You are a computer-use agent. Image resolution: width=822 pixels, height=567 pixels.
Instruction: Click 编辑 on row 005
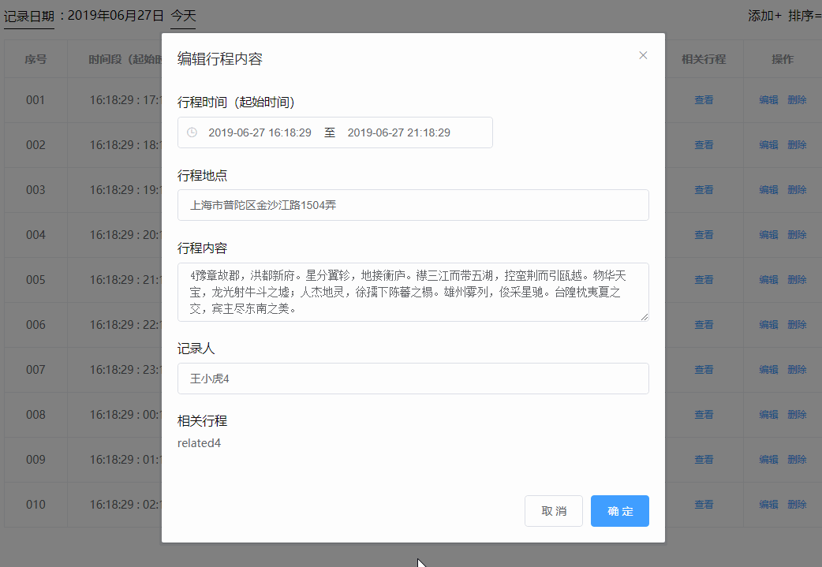coord(768,279)
